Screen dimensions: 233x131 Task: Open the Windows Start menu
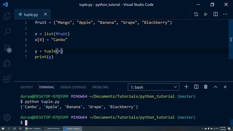pyautogui.click(x=3, y=128)
